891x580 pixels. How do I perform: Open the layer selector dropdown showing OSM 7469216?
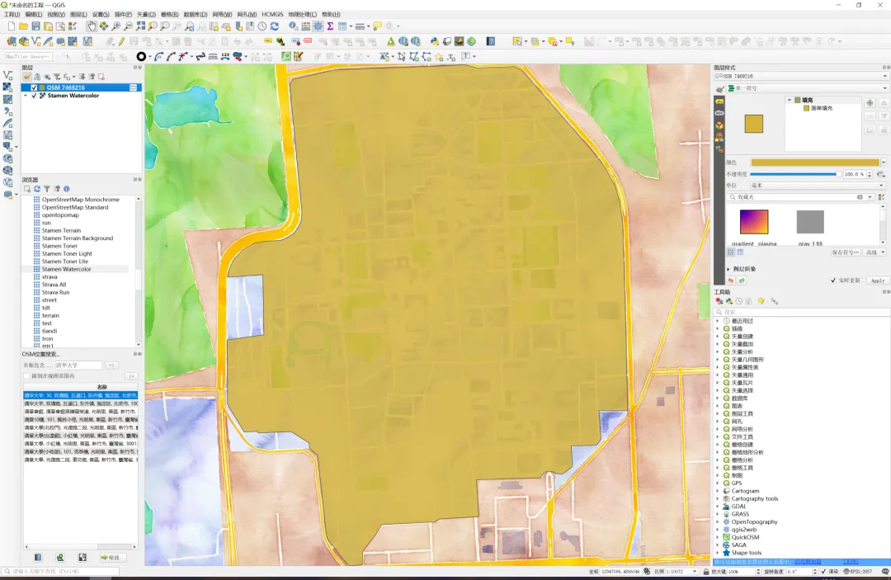pyautogui.click(x=801, y=76)
